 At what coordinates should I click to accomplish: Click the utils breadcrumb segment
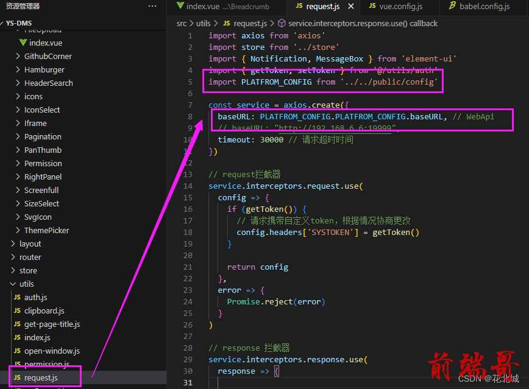pos(203,23)
